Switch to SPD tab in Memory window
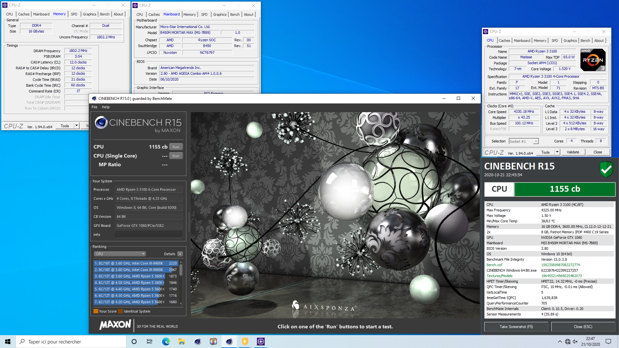The height and width of the screenshot is (348, 619). click(x=74, y=14)
